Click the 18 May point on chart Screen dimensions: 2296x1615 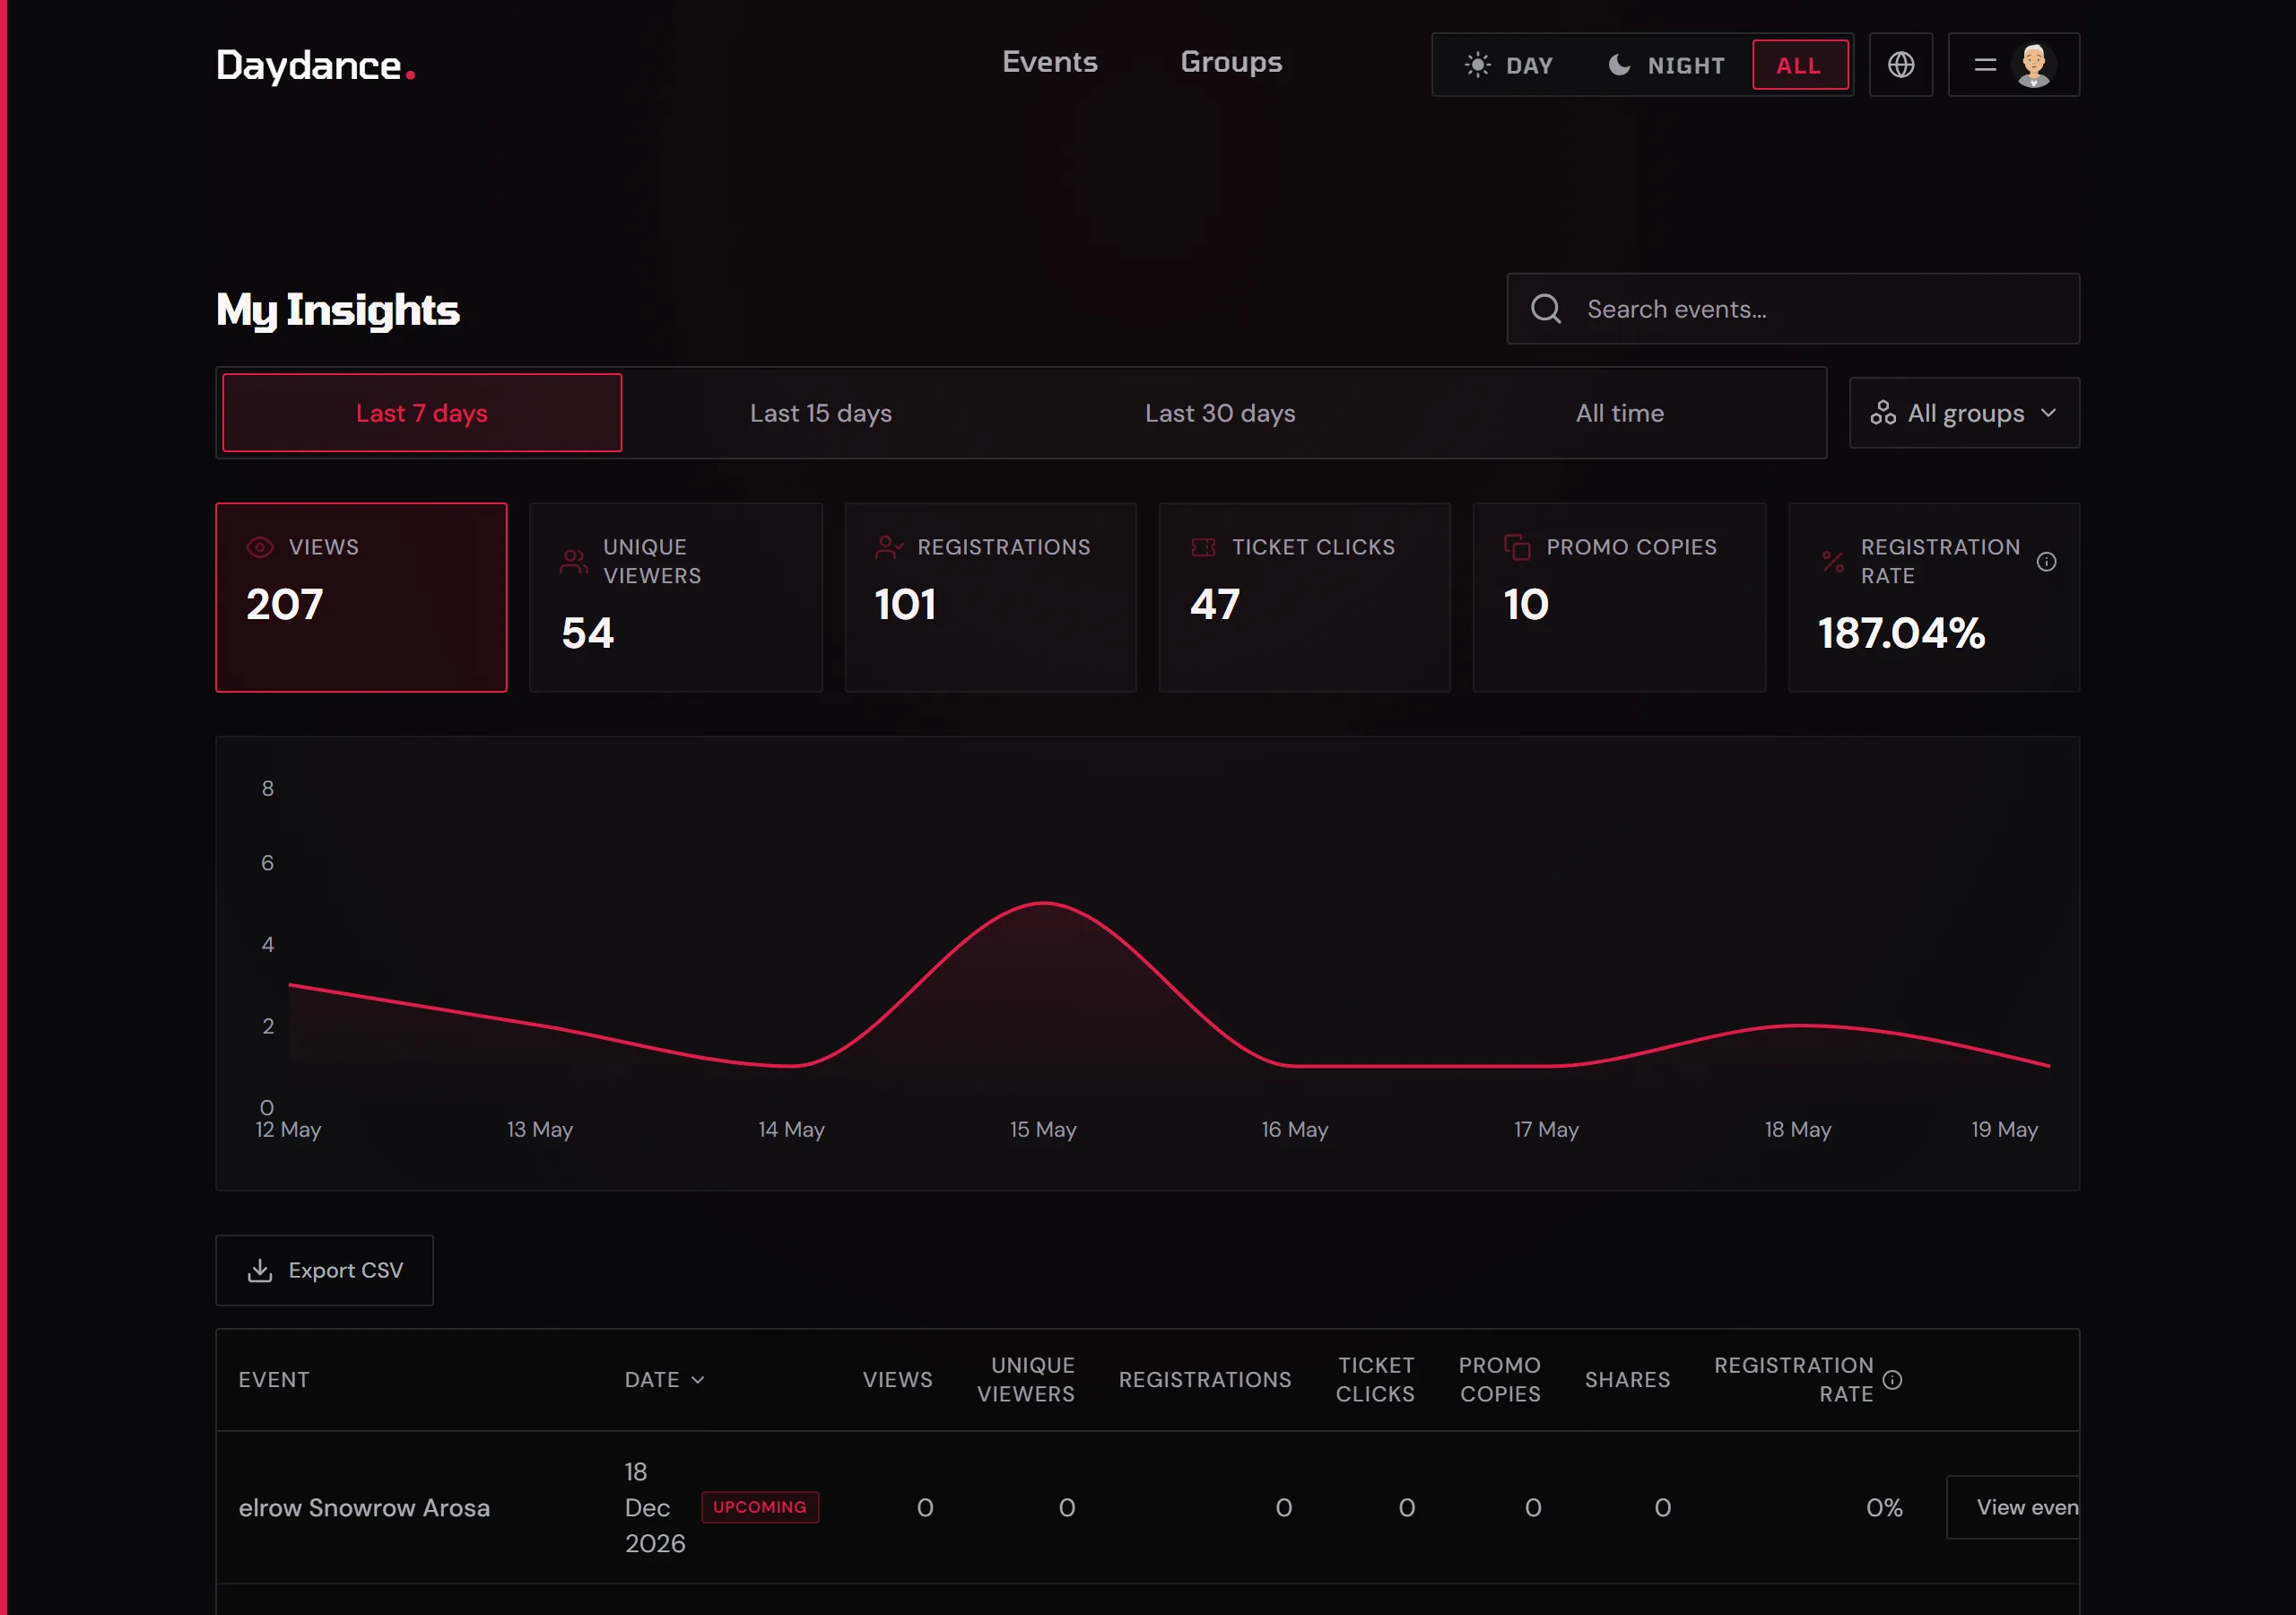point(1798,1026)
